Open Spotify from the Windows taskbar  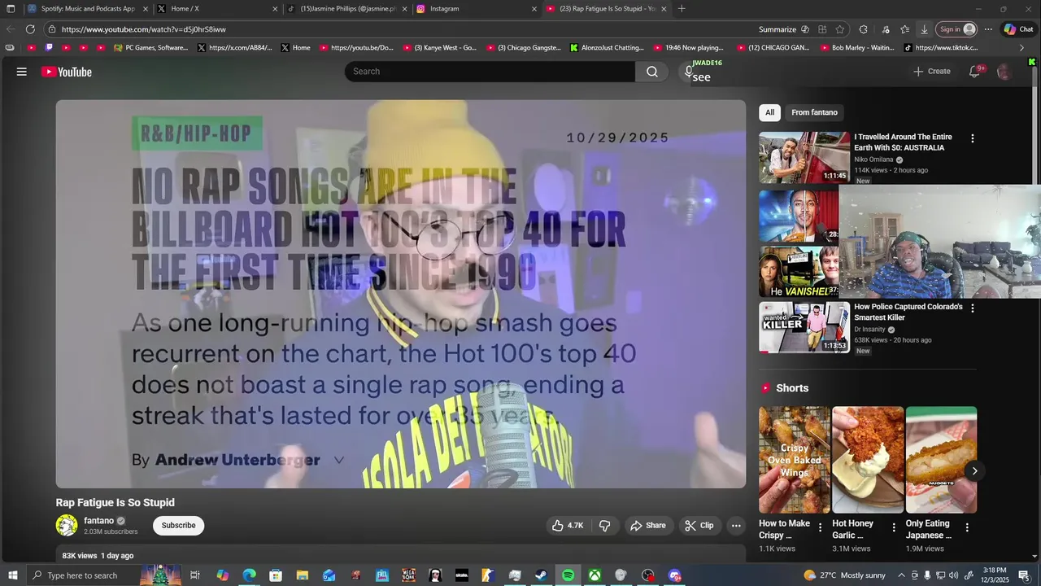[568, 575]
